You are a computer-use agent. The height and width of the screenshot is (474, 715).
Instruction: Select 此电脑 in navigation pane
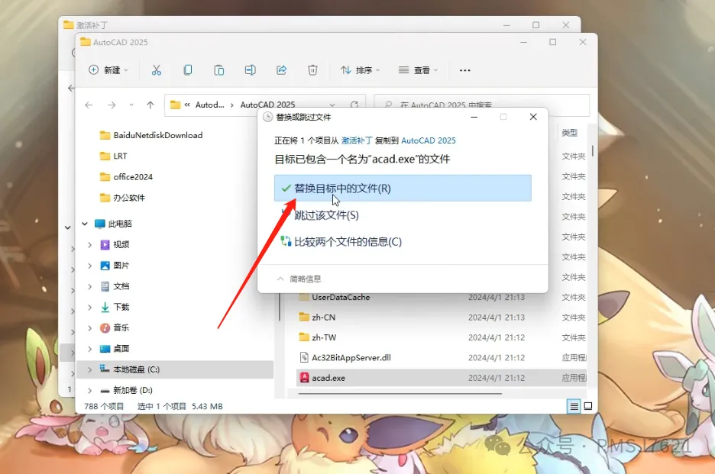coord(113,224)
